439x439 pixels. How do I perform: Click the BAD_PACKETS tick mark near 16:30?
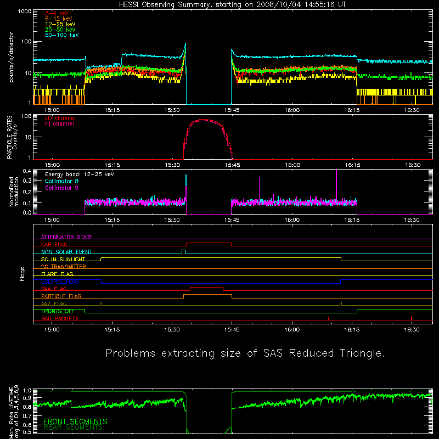coord(411,318)
